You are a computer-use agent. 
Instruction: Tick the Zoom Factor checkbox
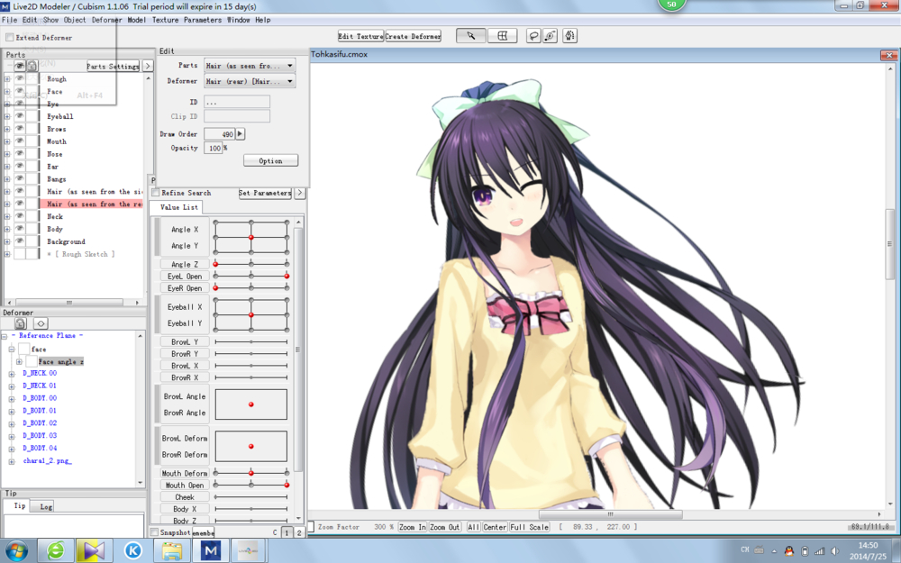(x=311, y=526)
